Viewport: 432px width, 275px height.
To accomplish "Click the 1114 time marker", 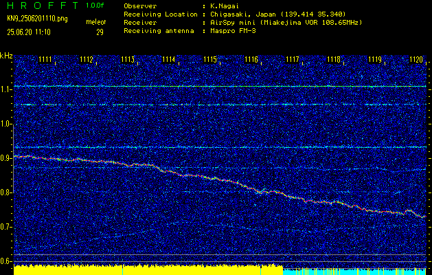I will [169, 59].
